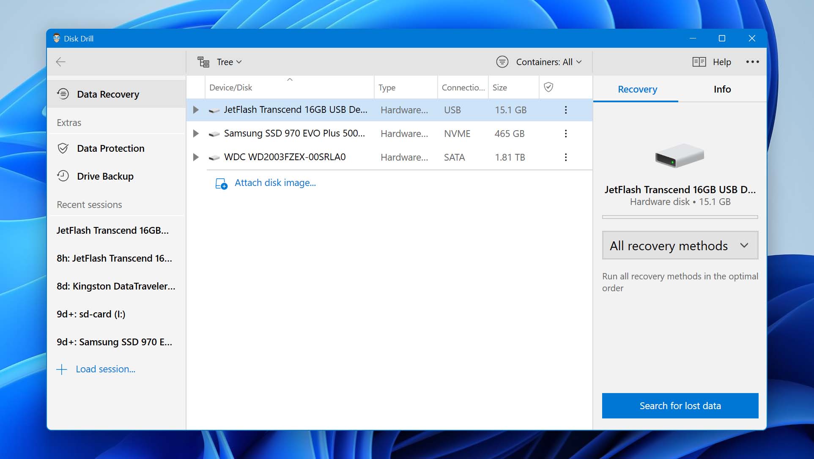Open Drive Backup from sidebar
Viewport: 814px width, 459px height.
click(x=105, y=176)
